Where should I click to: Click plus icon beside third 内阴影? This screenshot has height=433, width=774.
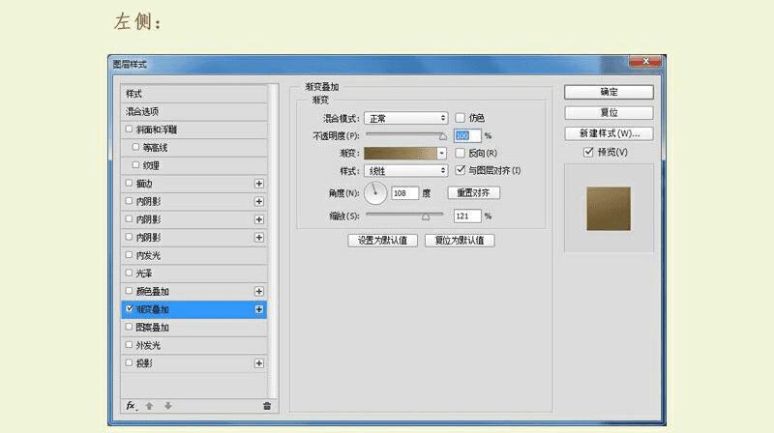tap(258, 237)
